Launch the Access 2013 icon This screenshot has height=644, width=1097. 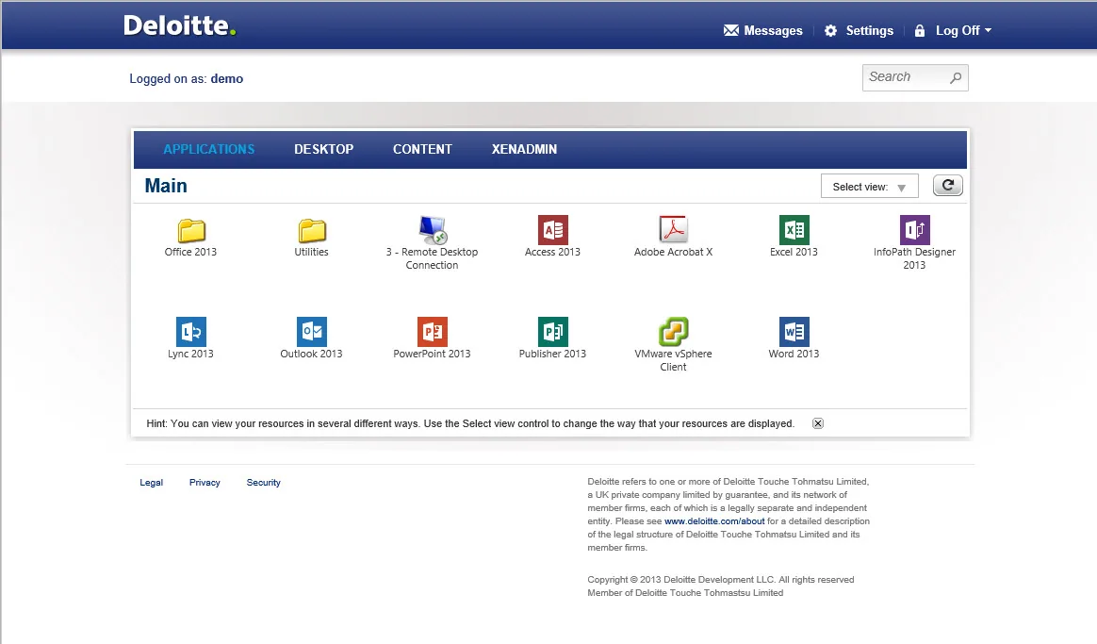click(552, 230)
